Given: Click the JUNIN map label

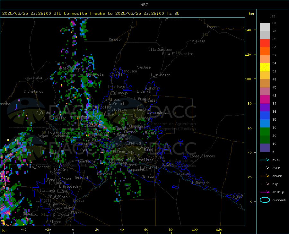Looking at the screenshot, I should [x=130, y=152].
